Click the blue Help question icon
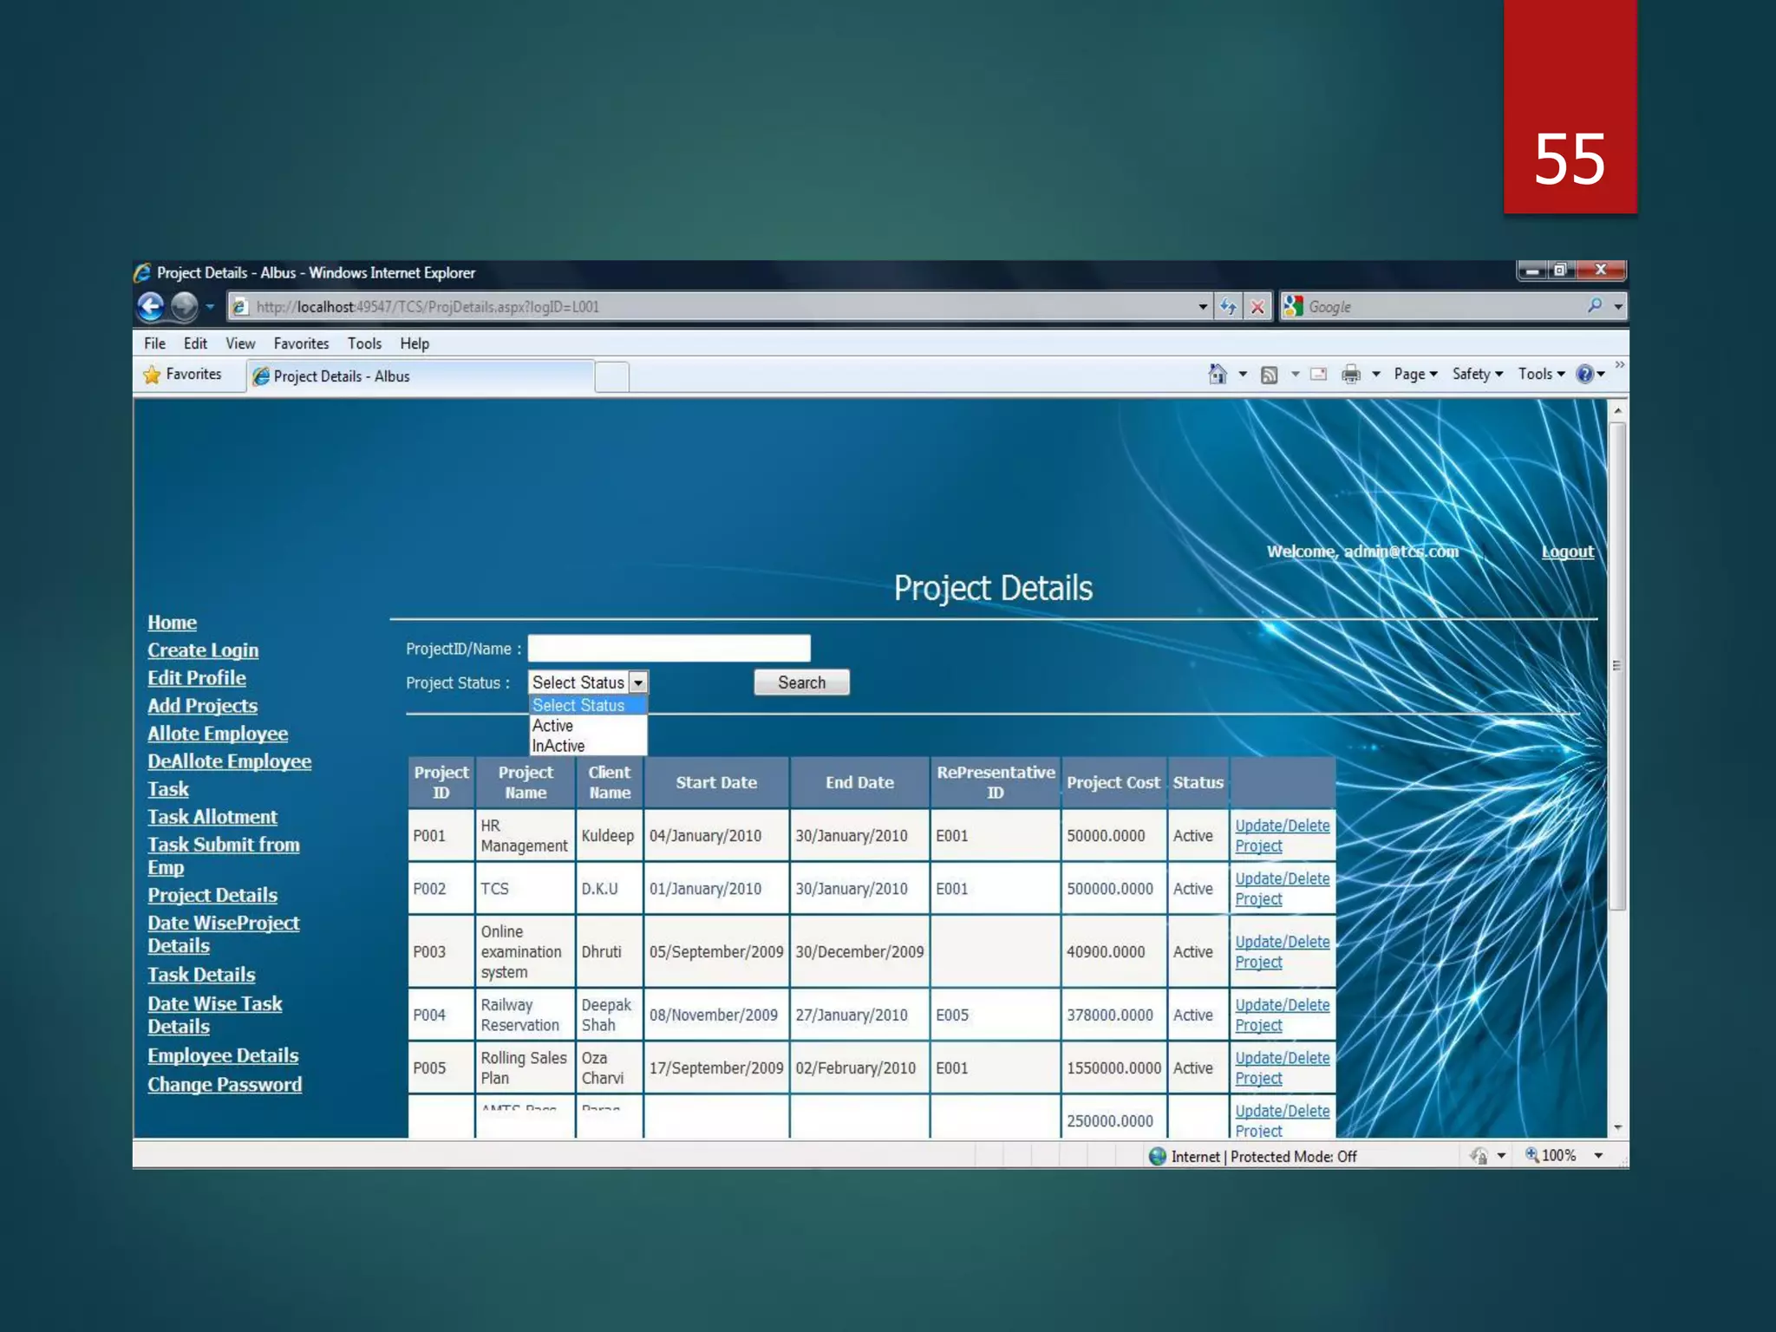Image resolution: width=1776 pixels, height=1332 pixels. (x=1584, y=375)
